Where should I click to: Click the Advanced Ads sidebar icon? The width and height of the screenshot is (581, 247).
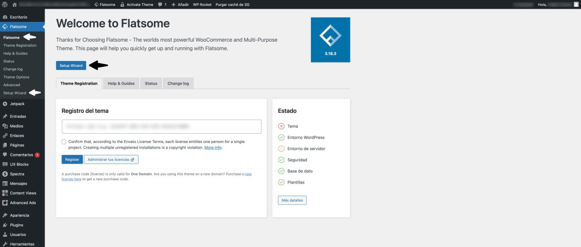tap(5, 203)
